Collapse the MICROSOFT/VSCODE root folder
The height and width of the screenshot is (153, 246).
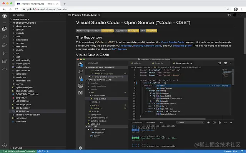(38, 23)
